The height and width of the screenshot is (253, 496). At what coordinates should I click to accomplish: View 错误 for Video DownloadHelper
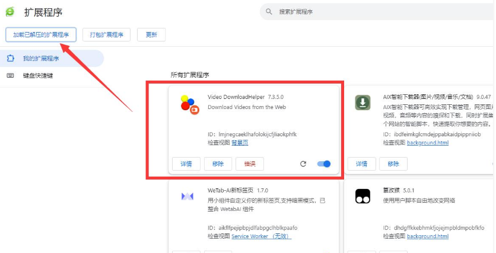click(x=250, y=164)
